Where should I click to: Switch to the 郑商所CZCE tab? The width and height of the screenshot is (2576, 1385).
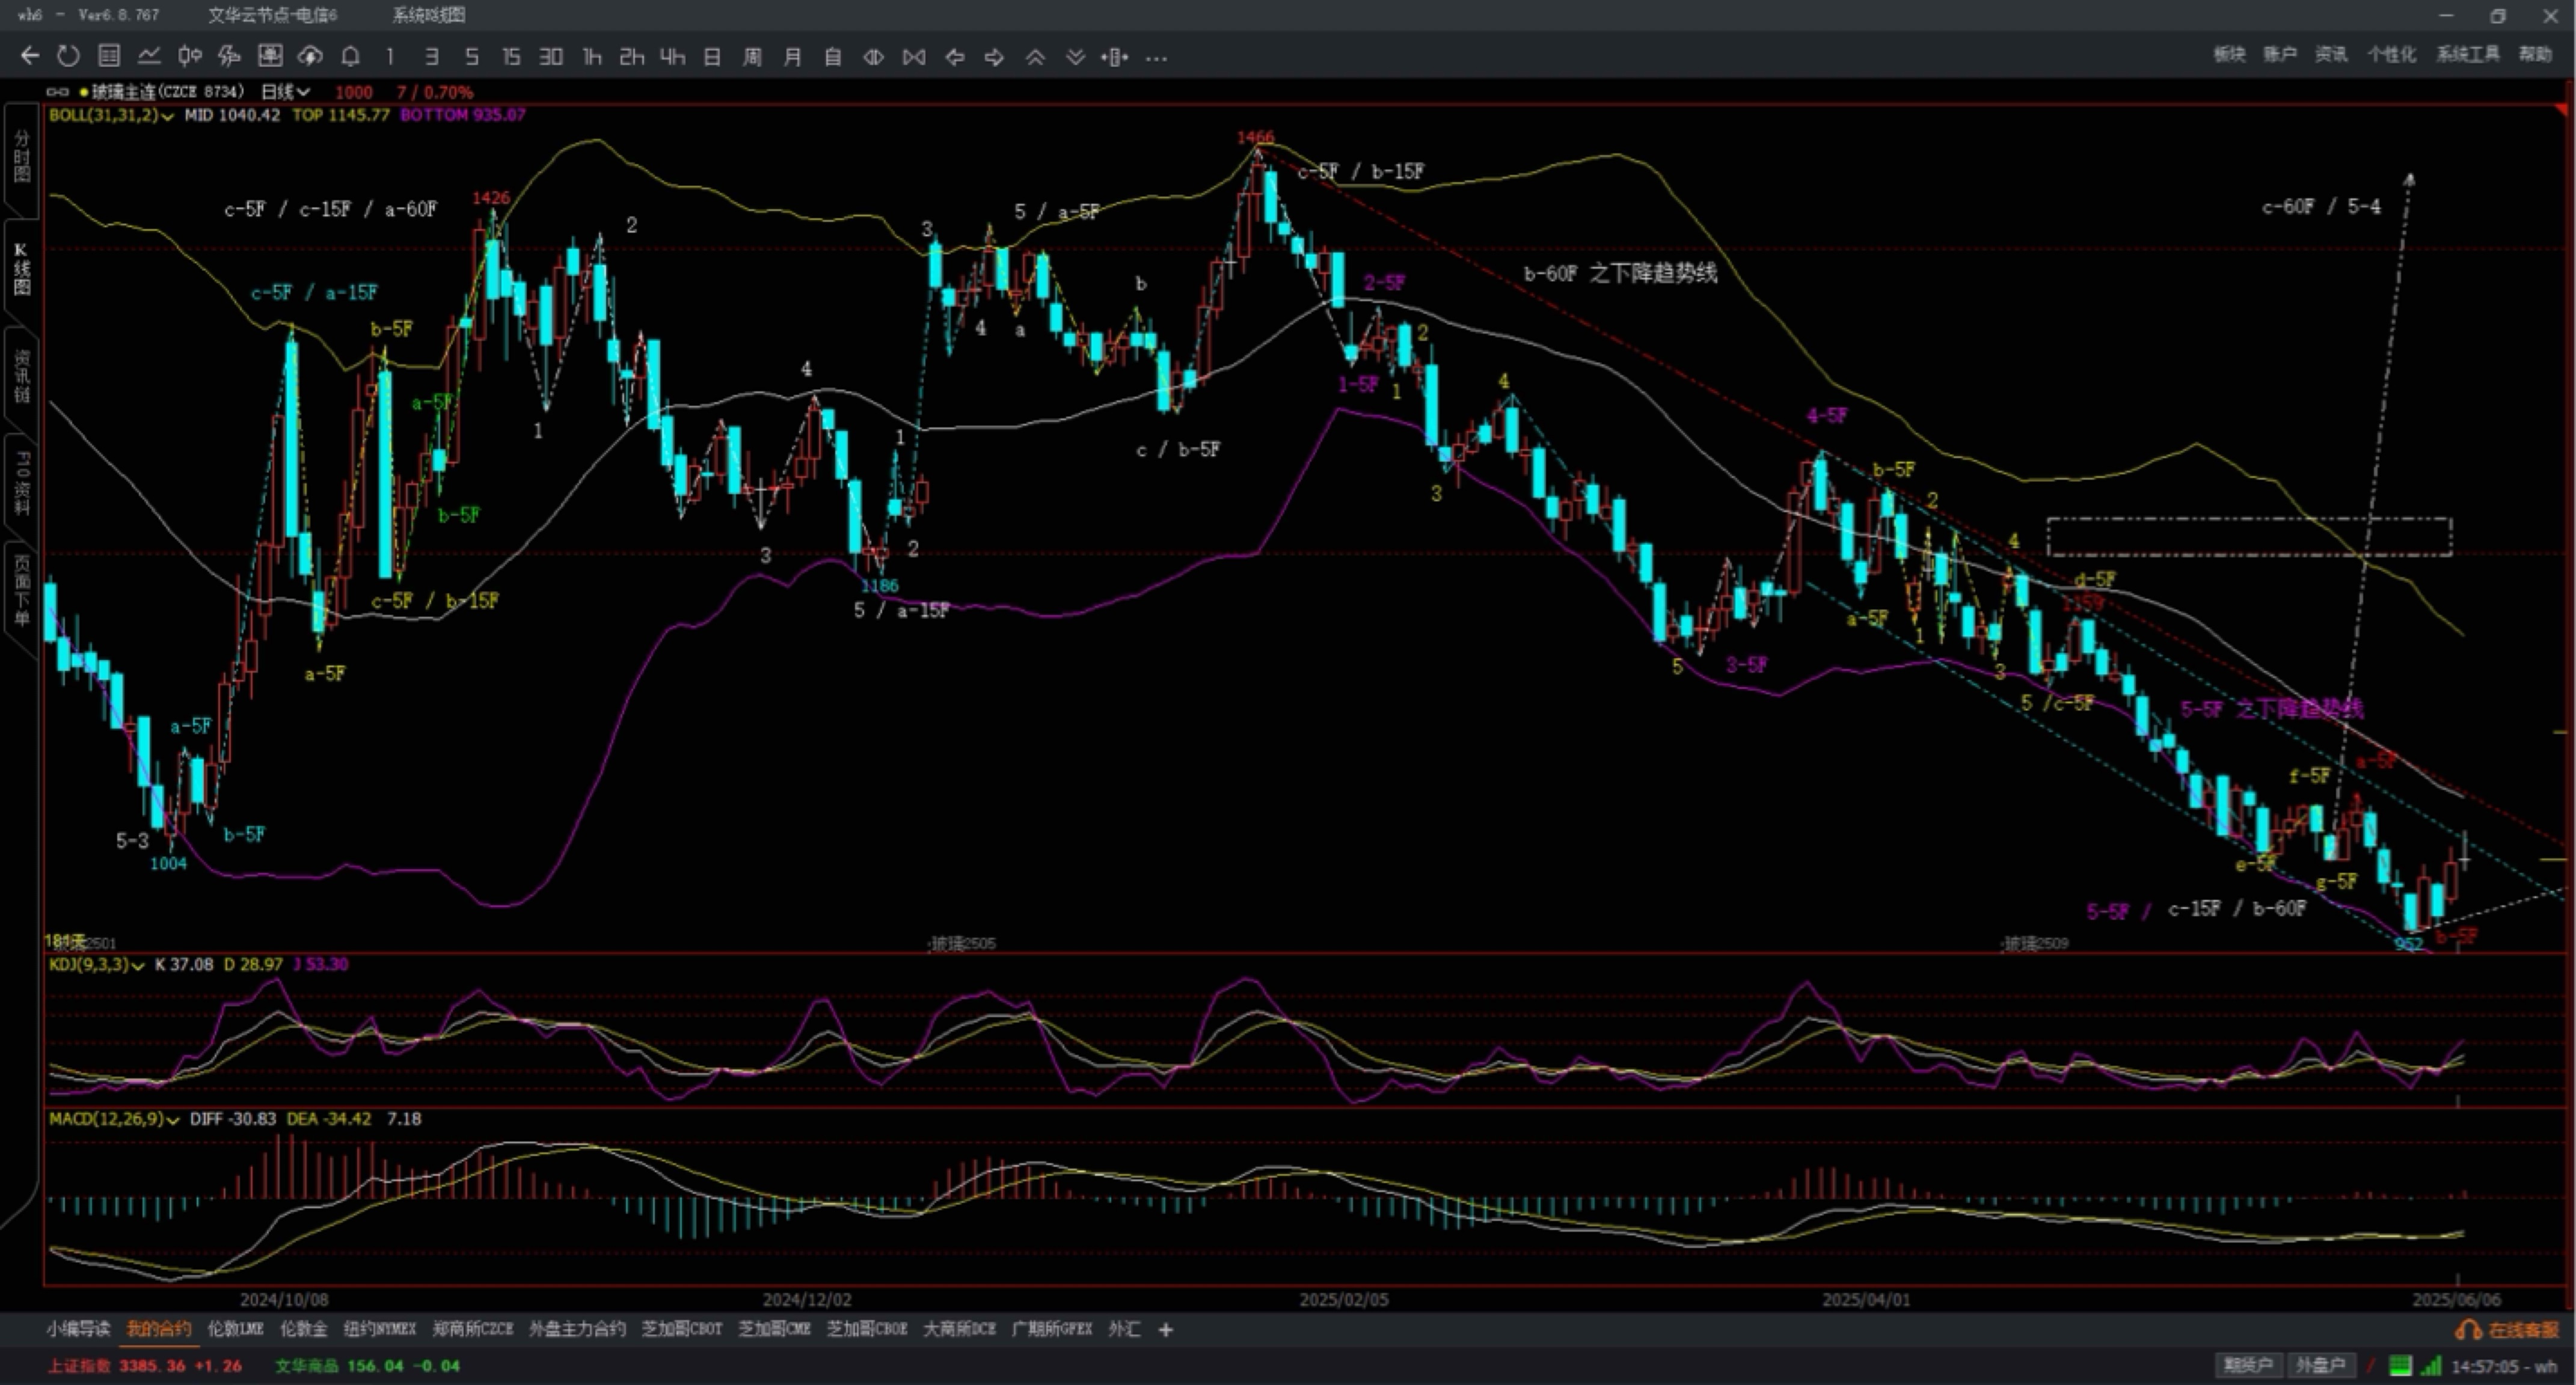tap(472, 1329)
